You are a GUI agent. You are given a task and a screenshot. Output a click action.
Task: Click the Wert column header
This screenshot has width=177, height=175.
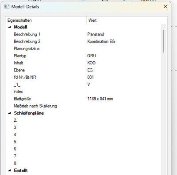pos(127,20)
